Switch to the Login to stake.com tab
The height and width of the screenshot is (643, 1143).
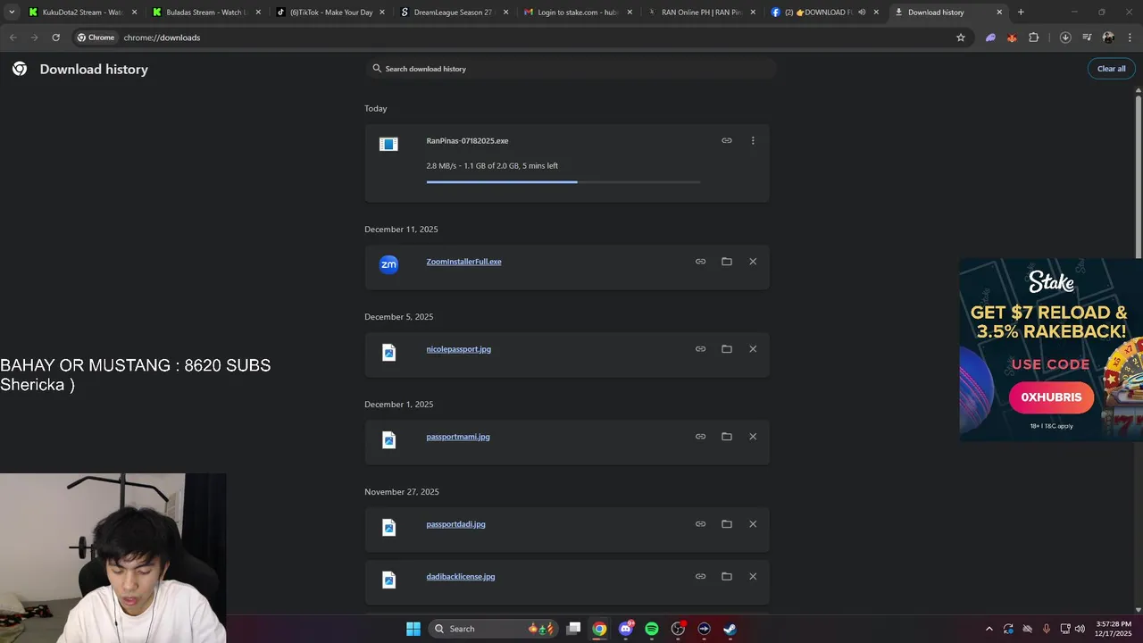577,13
